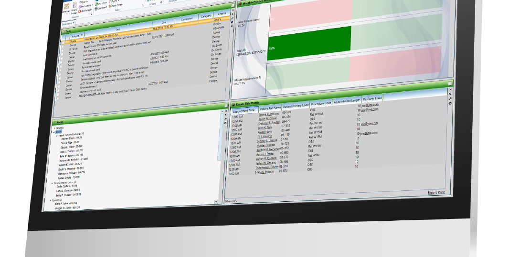The height and width of the screenshot is (257, 530).
Task: Open patient Emma R. Torsone's record link
Action: 269,115
